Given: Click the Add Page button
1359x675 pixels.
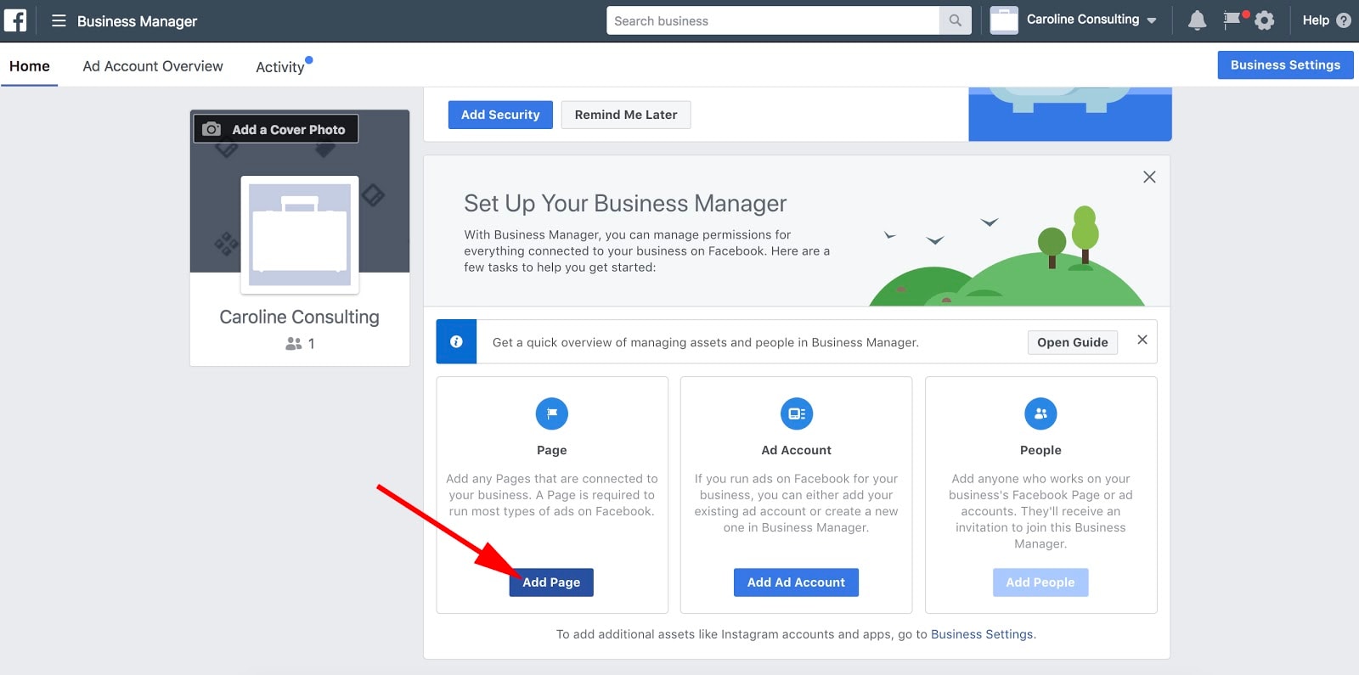Looking at the screenshot, I should pos(551,582).
